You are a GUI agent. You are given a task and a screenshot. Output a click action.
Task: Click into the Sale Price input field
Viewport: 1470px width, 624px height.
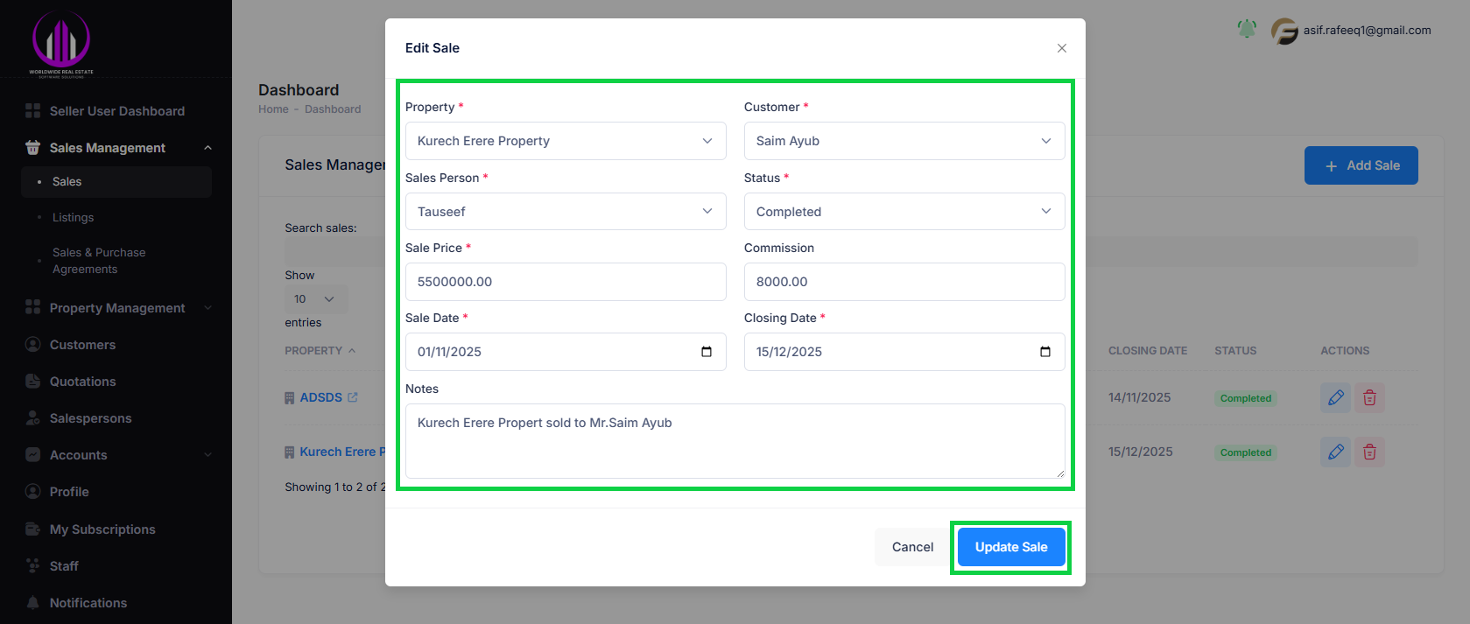tap(566, 282)
